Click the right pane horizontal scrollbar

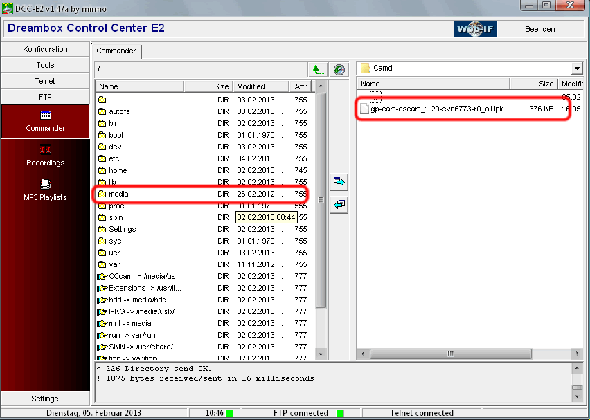pos(450,354)
